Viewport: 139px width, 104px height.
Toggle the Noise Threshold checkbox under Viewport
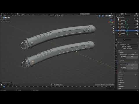[x=127, y=55]
